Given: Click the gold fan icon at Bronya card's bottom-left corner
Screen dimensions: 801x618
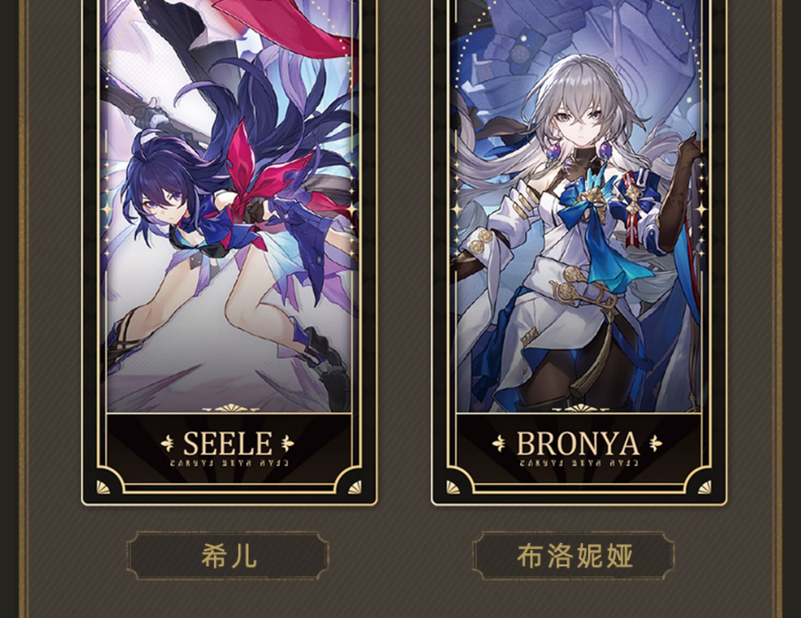Looking at the screenshot, I should pyautogui.click(x=453, y=487).
